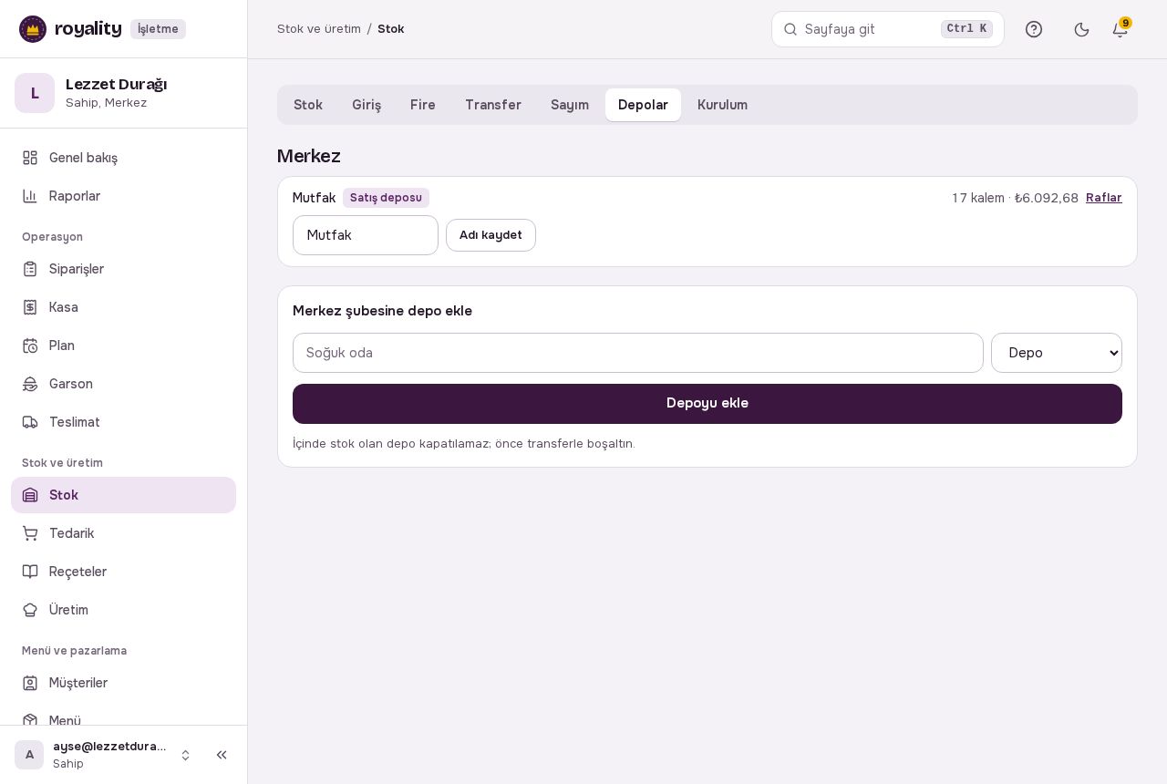Open Raporlar in sidebar

point(123,196)
